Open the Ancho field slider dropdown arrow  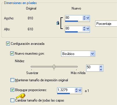(88, 18)
